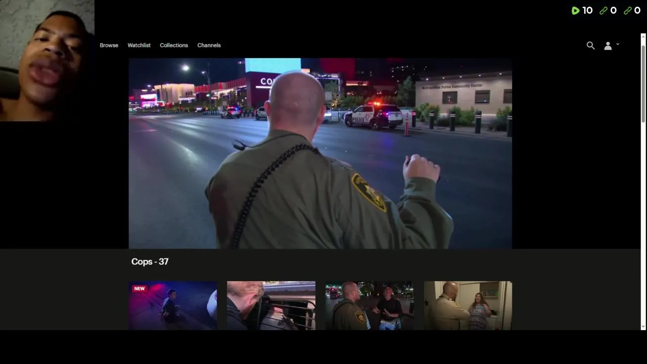647x364 pixels.
Task: Click the main Cops video player
Action: pos(320,153)
